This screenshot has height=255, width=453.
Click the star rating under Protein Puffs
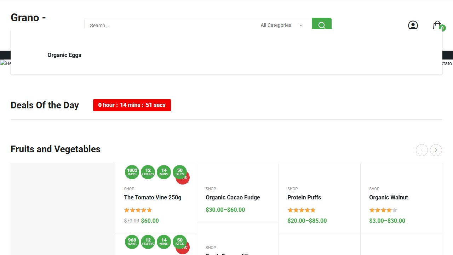point(302,210)
